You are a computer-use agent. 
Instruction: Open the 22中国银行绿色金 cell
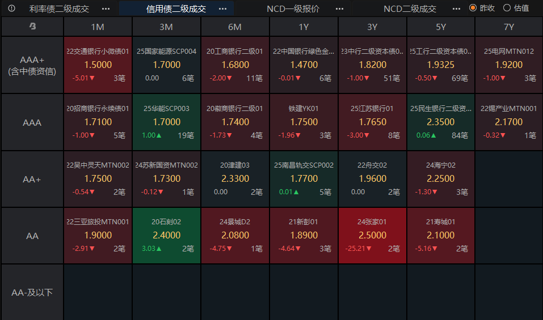click(x=304, y=65)
